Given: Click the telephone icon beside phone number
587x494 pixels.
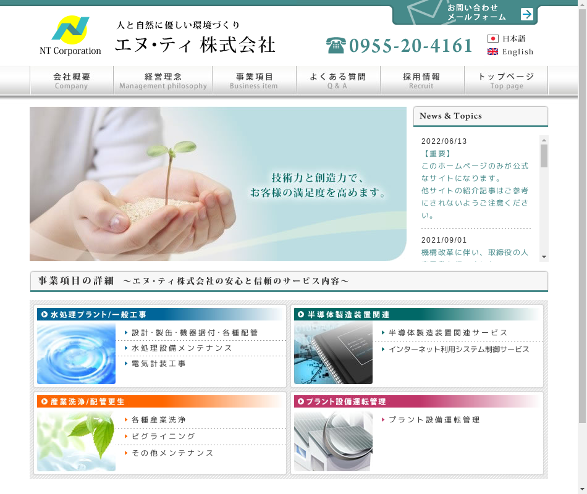Looking at the screenshot, I should (x=336, y=46).
